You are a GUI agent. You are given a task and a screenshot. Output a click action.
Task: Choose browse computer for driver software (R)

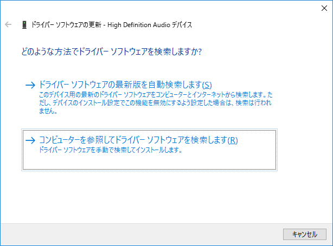click(149, 150)
